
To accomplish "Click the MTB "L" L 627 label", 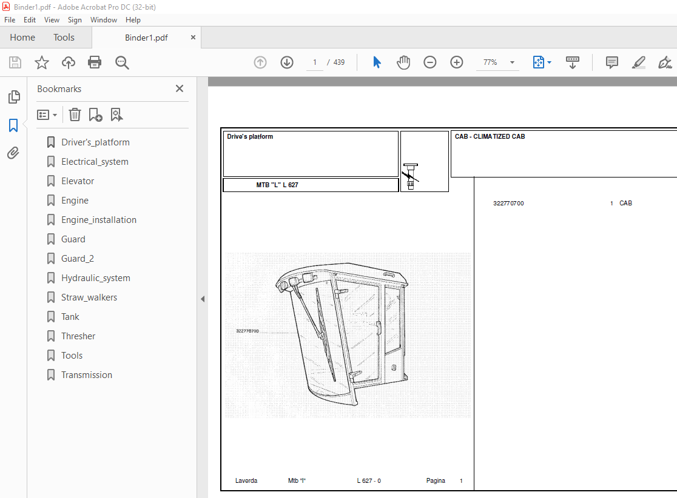I will [x=277, y=185].
